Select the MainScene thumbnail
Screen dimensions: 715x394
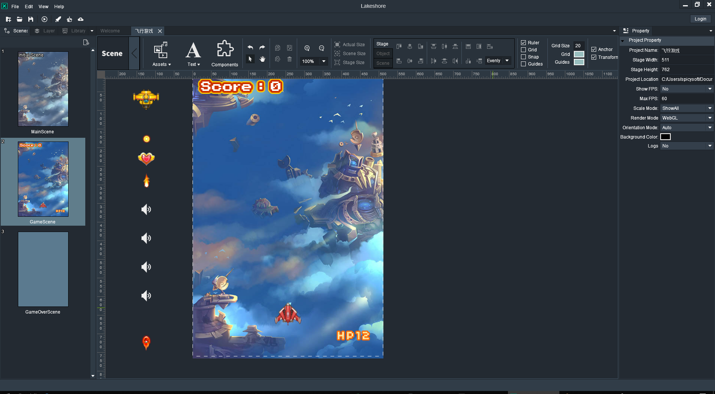point(43,89)
